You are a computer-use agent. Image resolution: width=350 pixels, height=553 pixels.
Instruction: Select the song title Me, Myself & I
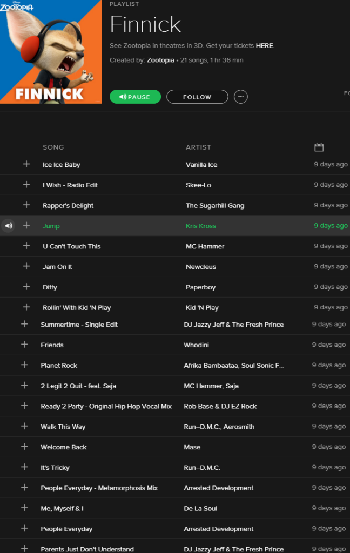[62, 509]
